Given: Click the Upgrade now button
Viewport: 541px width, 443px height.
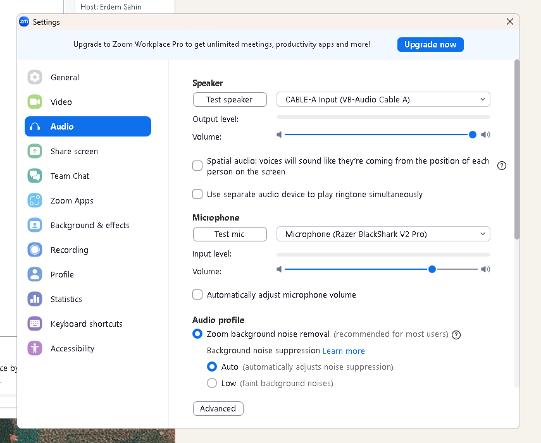Looking at the screenshot, I should [x=430, y=44].
